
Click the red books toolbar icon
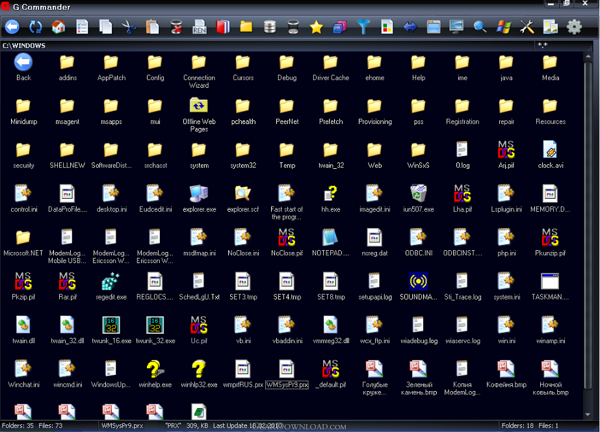click(x=223, y=27)
